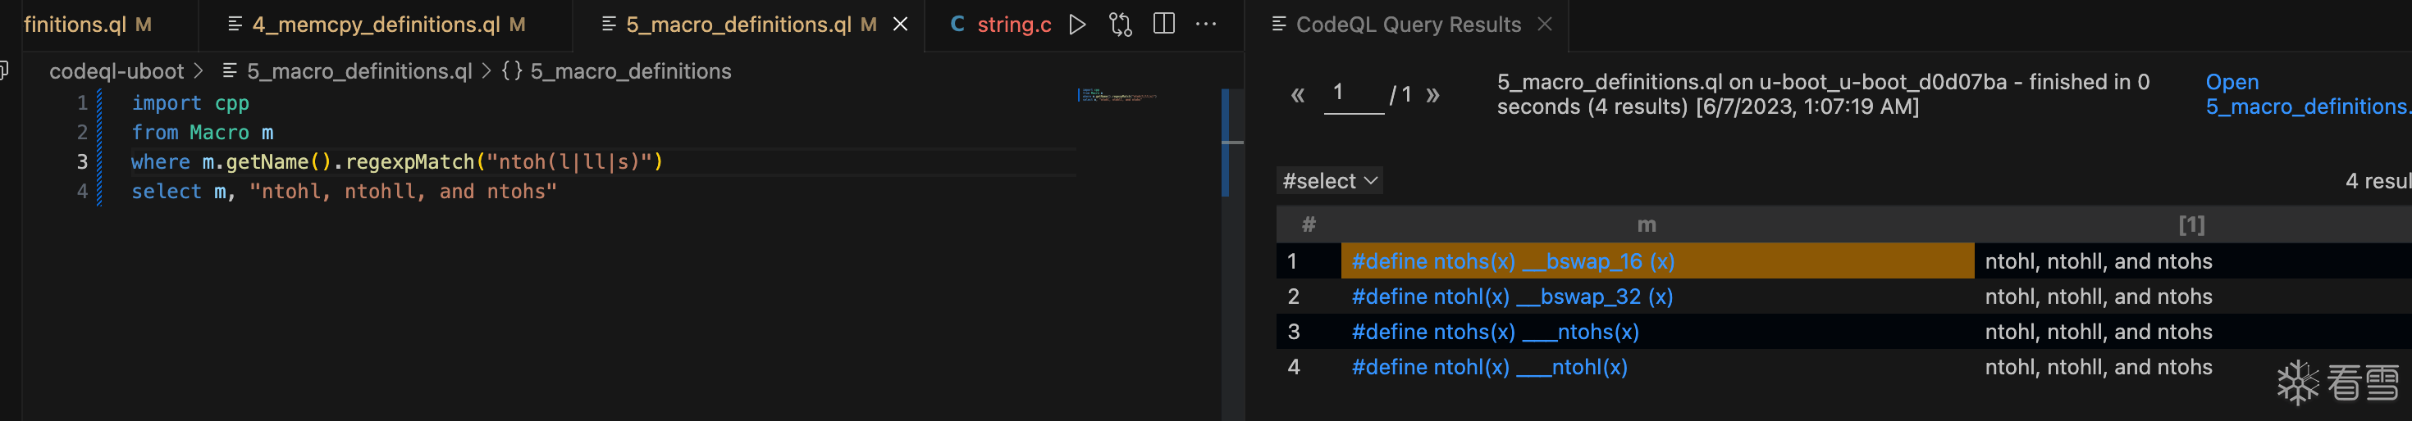Go to previous results page arrow

click(x=1298, y=94)
